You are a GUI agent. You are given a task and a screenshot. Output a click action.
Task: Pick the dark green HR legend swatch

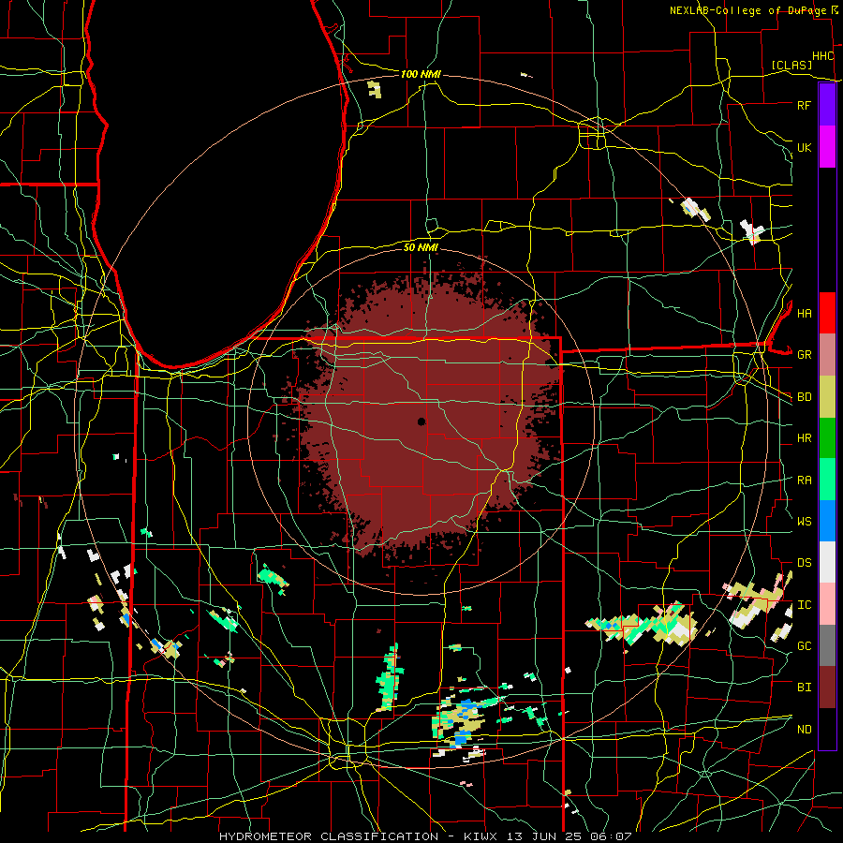tap(827, 438)
